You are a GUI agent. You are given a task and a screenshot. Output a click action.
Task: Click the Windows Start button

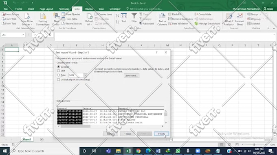click(x=5, y=151)
